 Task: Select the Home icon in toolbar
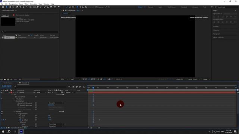click(3, 7)
